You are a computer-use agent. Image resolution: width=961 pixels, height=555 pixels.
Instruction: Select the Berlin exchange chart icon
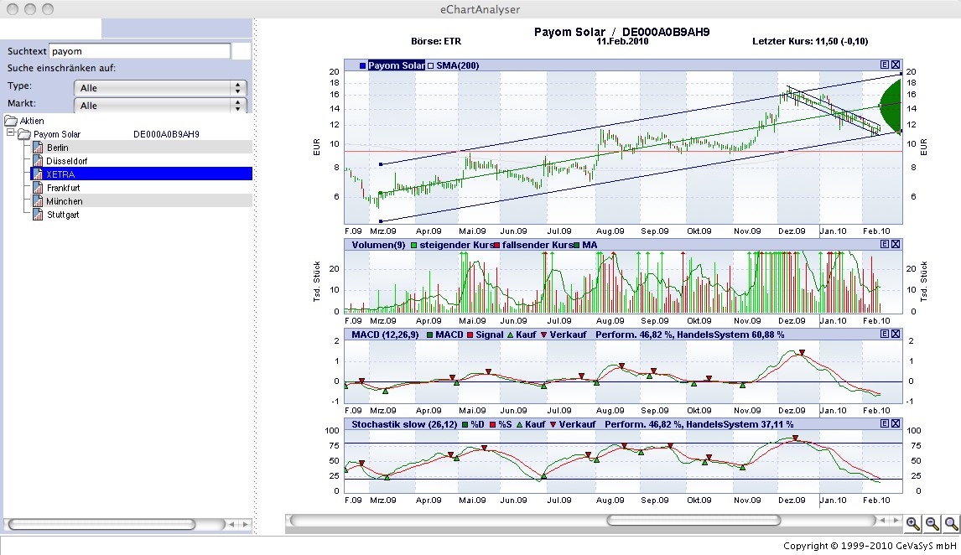click(37, 148)
